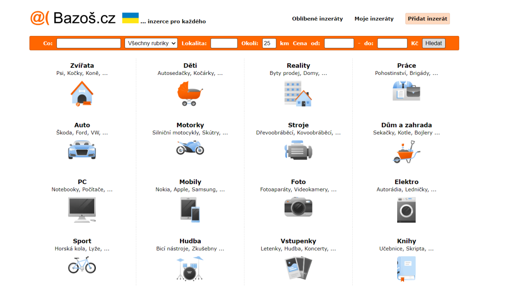Open the Reality category heading link
529x286 pixels.
click(298, 66)
